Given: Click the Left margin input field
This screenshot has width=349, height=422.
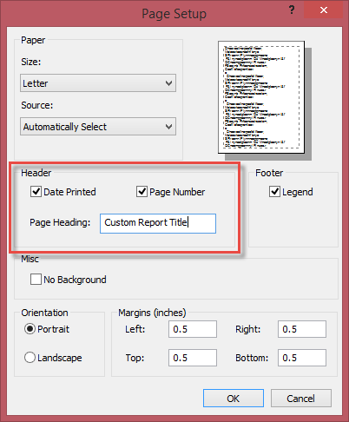Looking at the screenshot, I should 193,329.
